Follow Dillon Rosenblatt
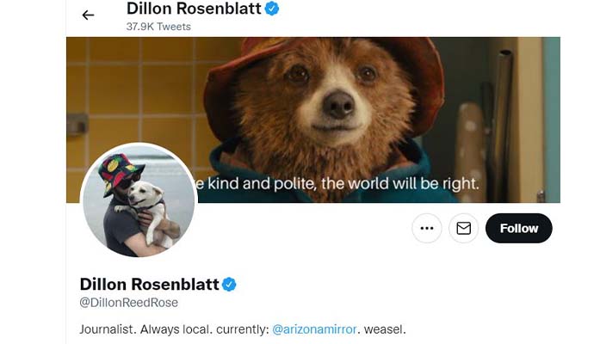Screen dimensions: 600x344 tap(518, 228)
